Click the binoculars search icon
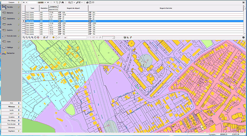 click(x=63, y=2)
